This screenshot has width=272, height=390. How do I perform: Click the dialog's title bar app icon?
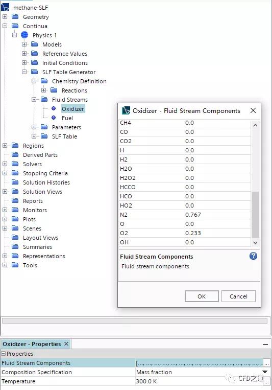click(x=126, y=110)
